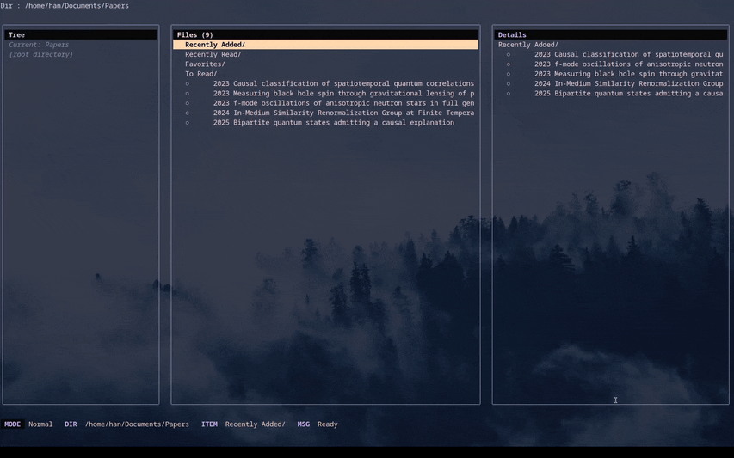The image size is (734, 458).
Task: Click the Files (9) panel header
Action: 326,34
